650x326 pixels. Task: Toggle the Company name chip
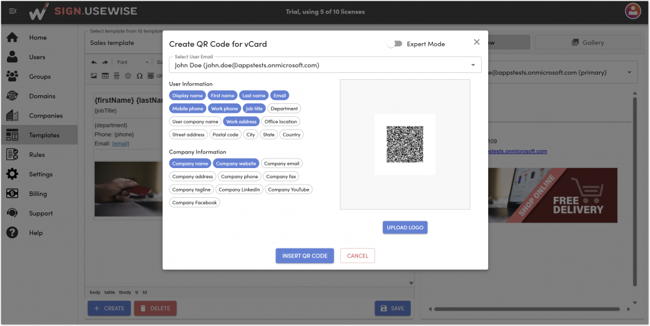coord(190,164)
